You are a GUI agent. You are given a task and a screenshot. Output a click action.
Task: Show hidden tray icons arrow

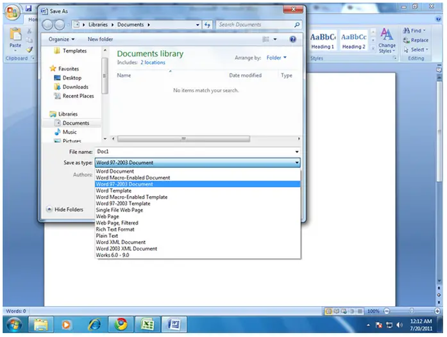[368, 325]
